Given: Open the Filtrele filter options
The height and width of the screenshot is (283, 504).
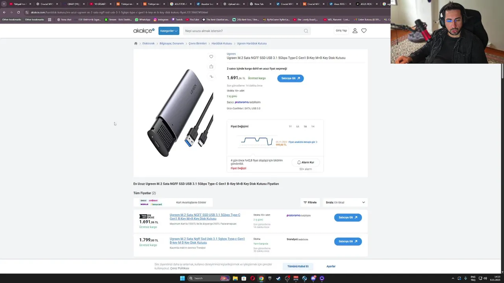Looking at the screenshot, I should tap(310, 202).
